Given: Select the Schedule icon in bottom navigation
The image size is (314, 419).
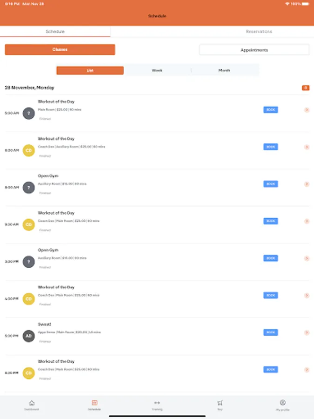Looking at the screenshot, I should [94, 404].
